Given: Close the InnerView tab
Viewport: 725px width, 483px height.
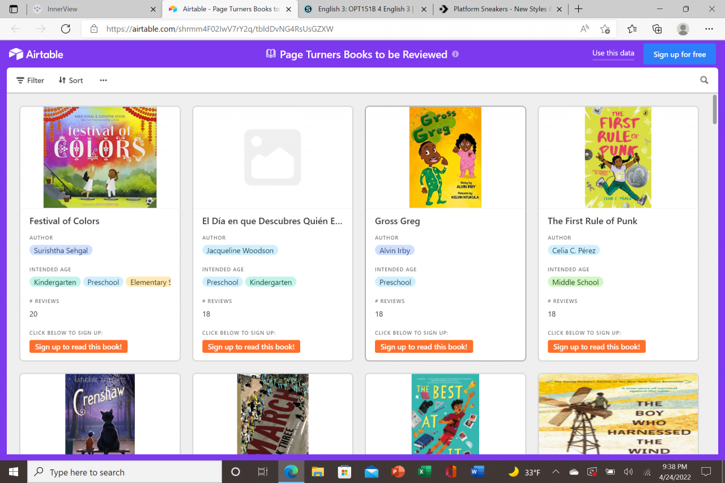Looking at the screenshot, I should 153,9.
